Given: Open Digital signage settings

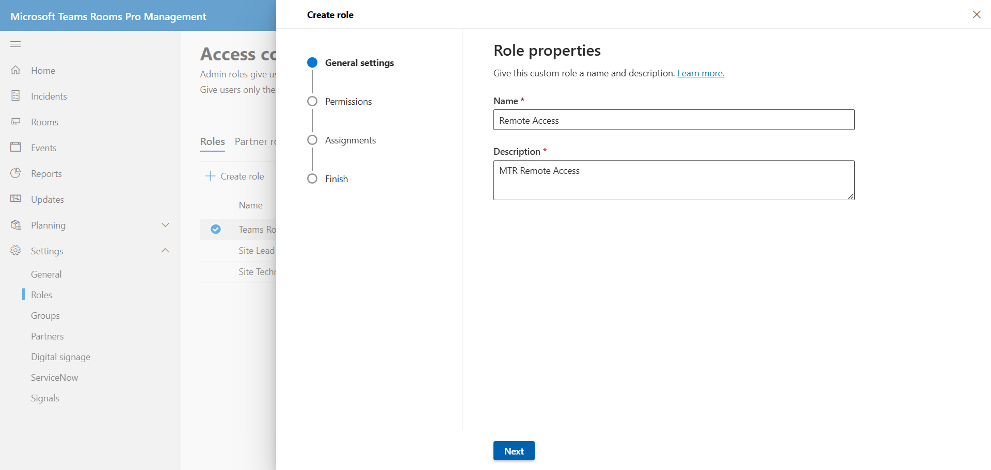Looking at the screenshot, I should click(x=60, y=357).
